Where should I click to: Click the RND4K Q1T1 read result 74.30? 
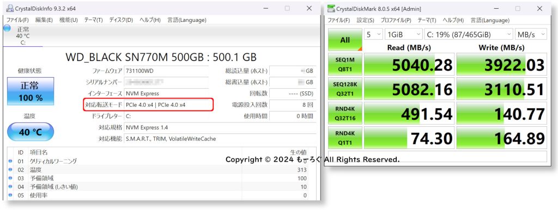(409, 138)
